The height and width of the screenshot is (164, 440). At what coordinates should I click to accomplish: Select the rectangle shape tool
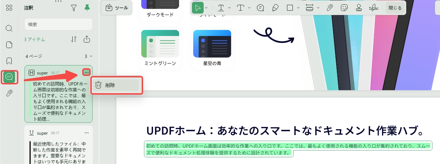click(290, 8)
